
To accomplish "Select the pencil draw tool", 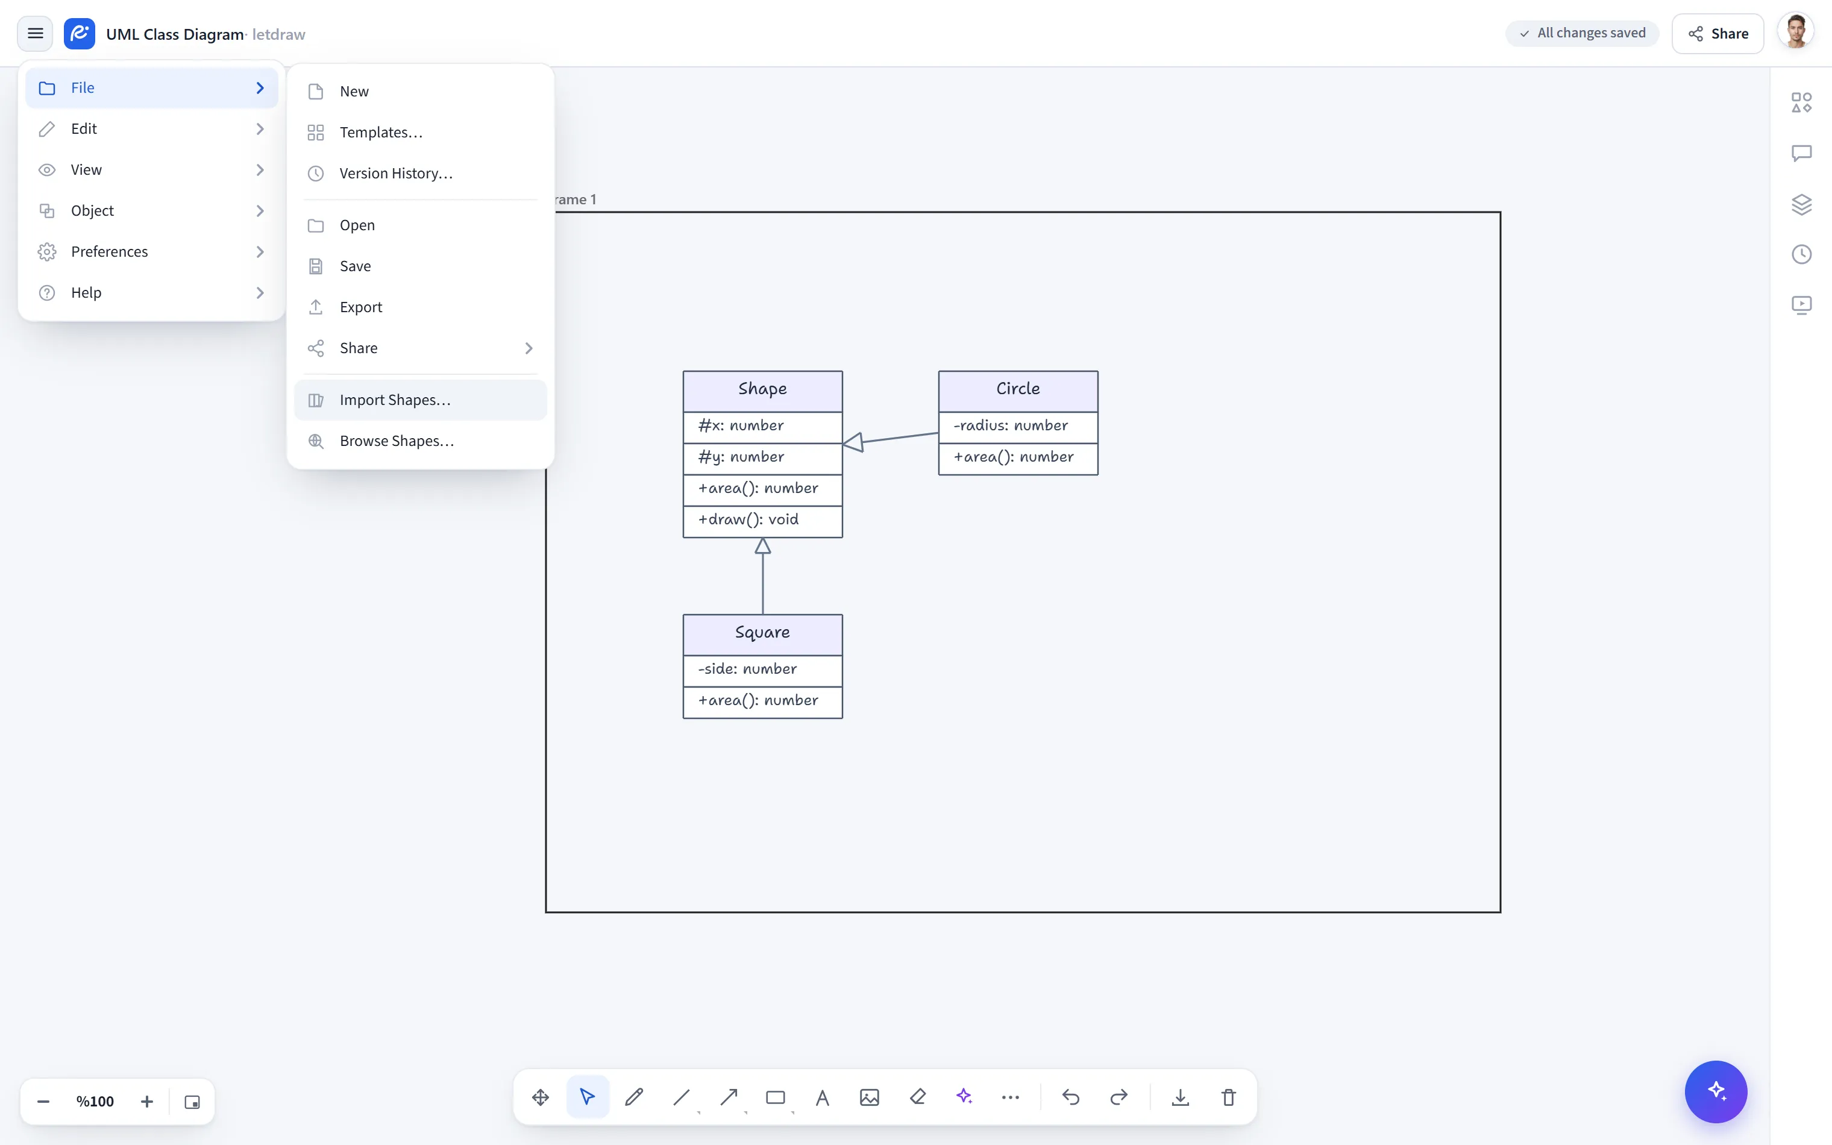I will click(635, 1097).
